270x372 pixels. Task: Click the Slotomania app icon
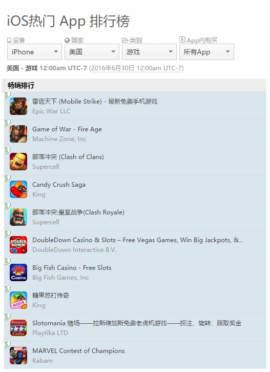[18, 328]
